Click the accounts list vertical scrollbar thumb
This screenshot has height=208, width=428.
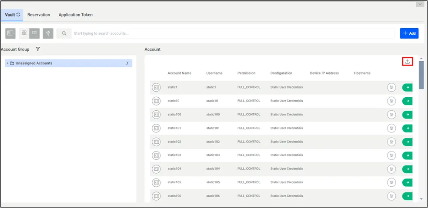click(421, 75)
